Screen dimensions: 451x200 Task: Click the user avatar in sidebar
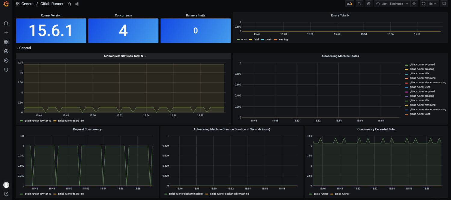point(6,185)
